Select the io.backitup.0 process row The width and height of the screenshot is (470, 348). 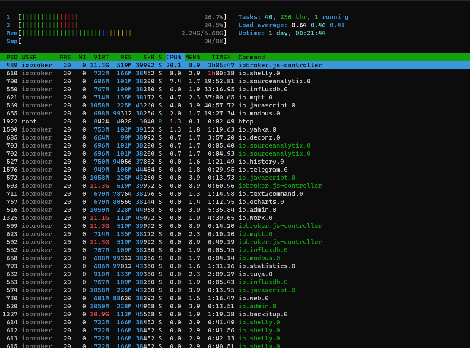[x=235, y=314]
